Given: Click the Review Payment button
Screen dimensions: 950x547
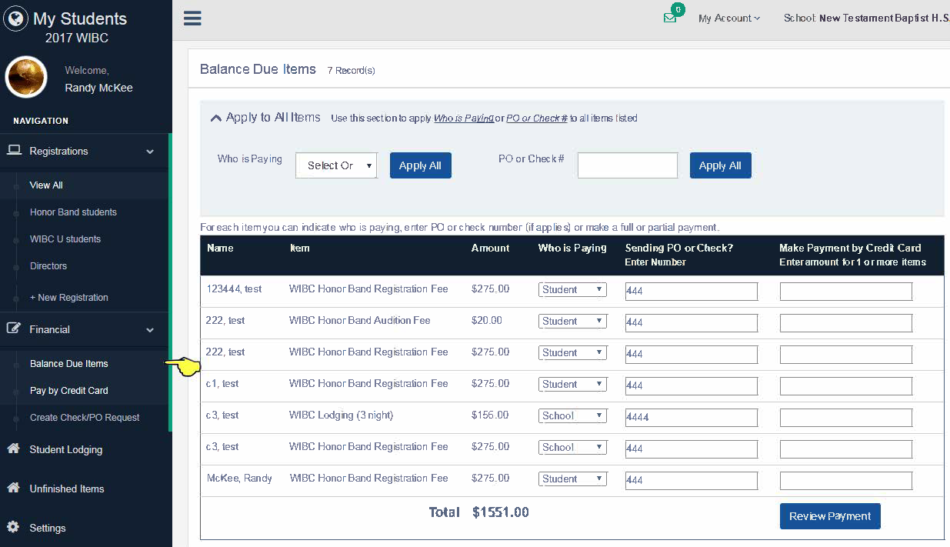Looking at the screenshot, I should click(830, 516).
